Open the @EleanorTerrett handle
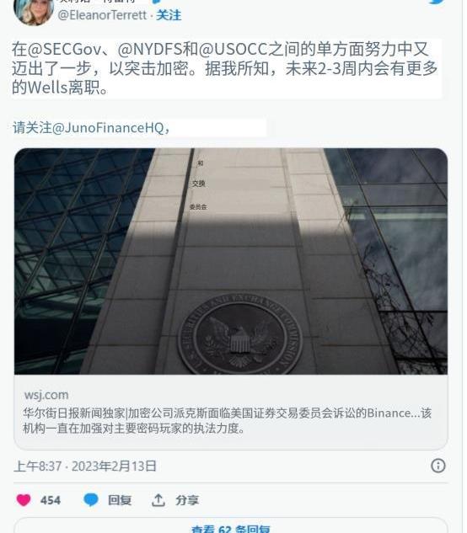This screenshot has height=533, width=467. tap(102, 15)
